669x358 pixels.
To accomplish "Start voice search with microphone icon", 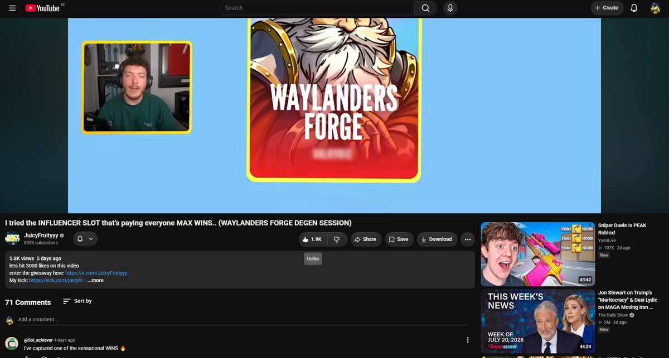I will pyautogui.click(x=450, y=8).
